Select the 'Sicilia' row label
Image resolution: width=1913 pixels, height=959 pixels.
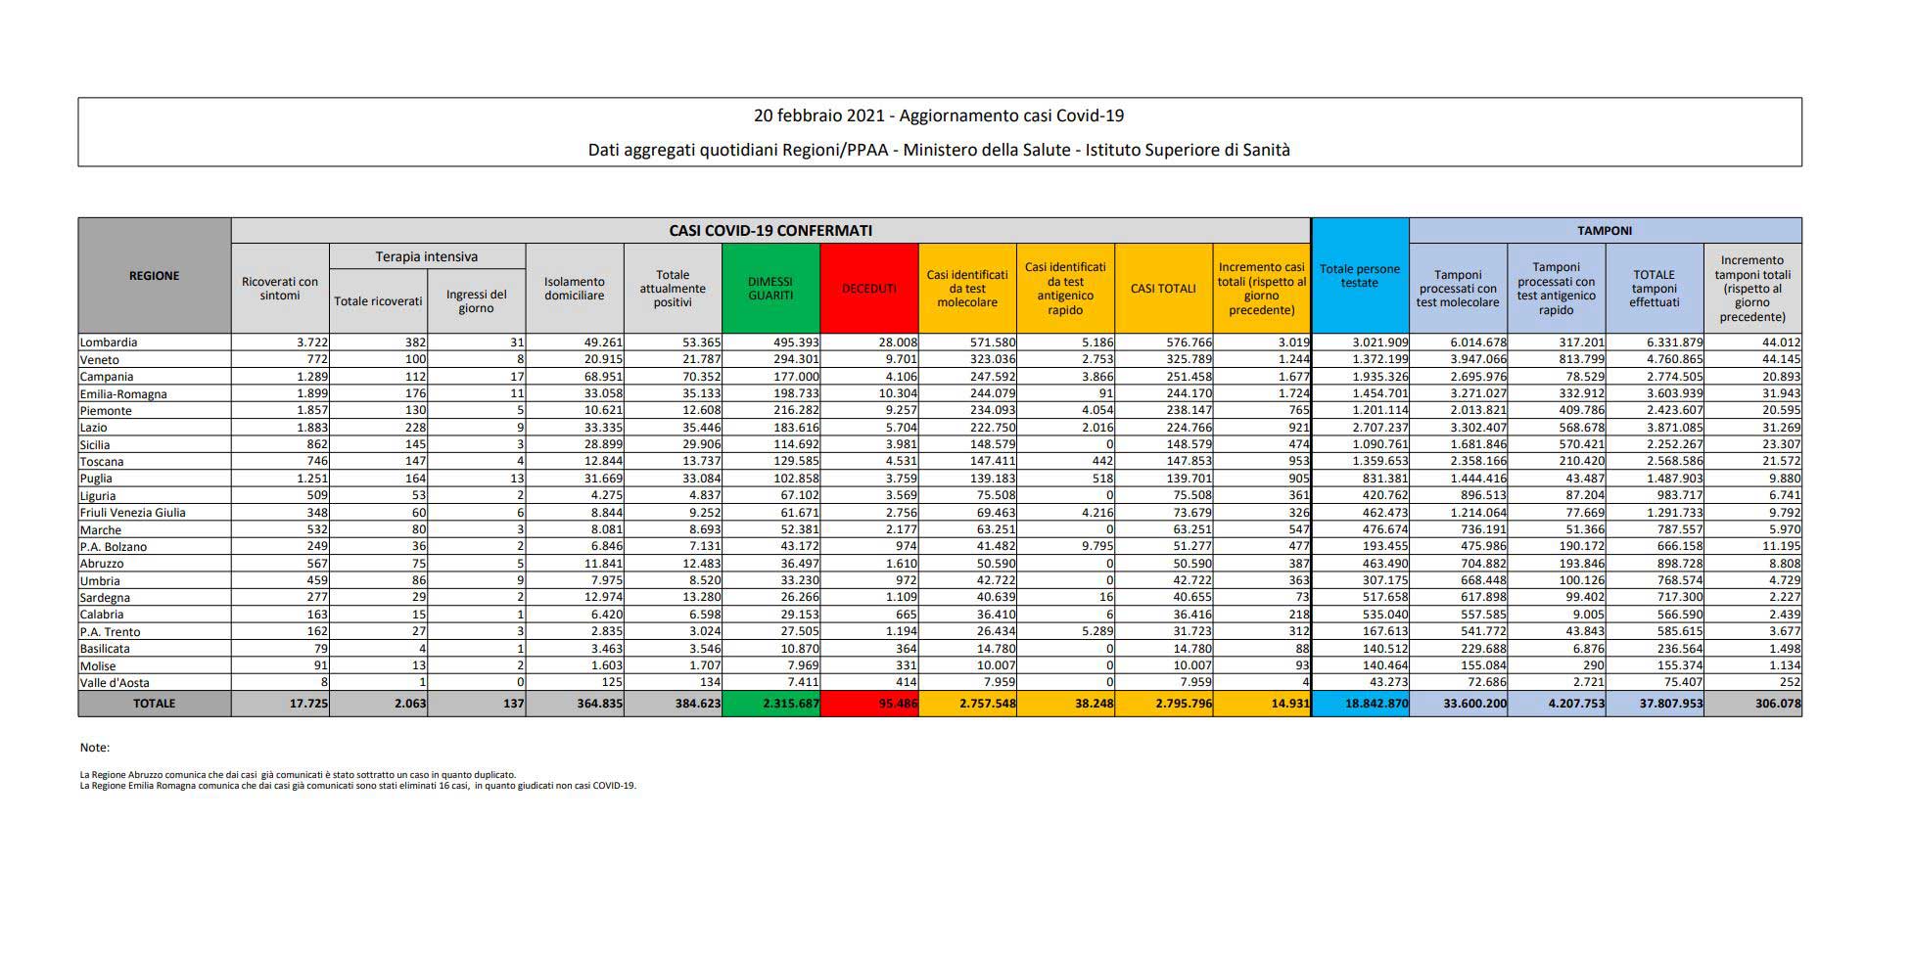point(95,445)
